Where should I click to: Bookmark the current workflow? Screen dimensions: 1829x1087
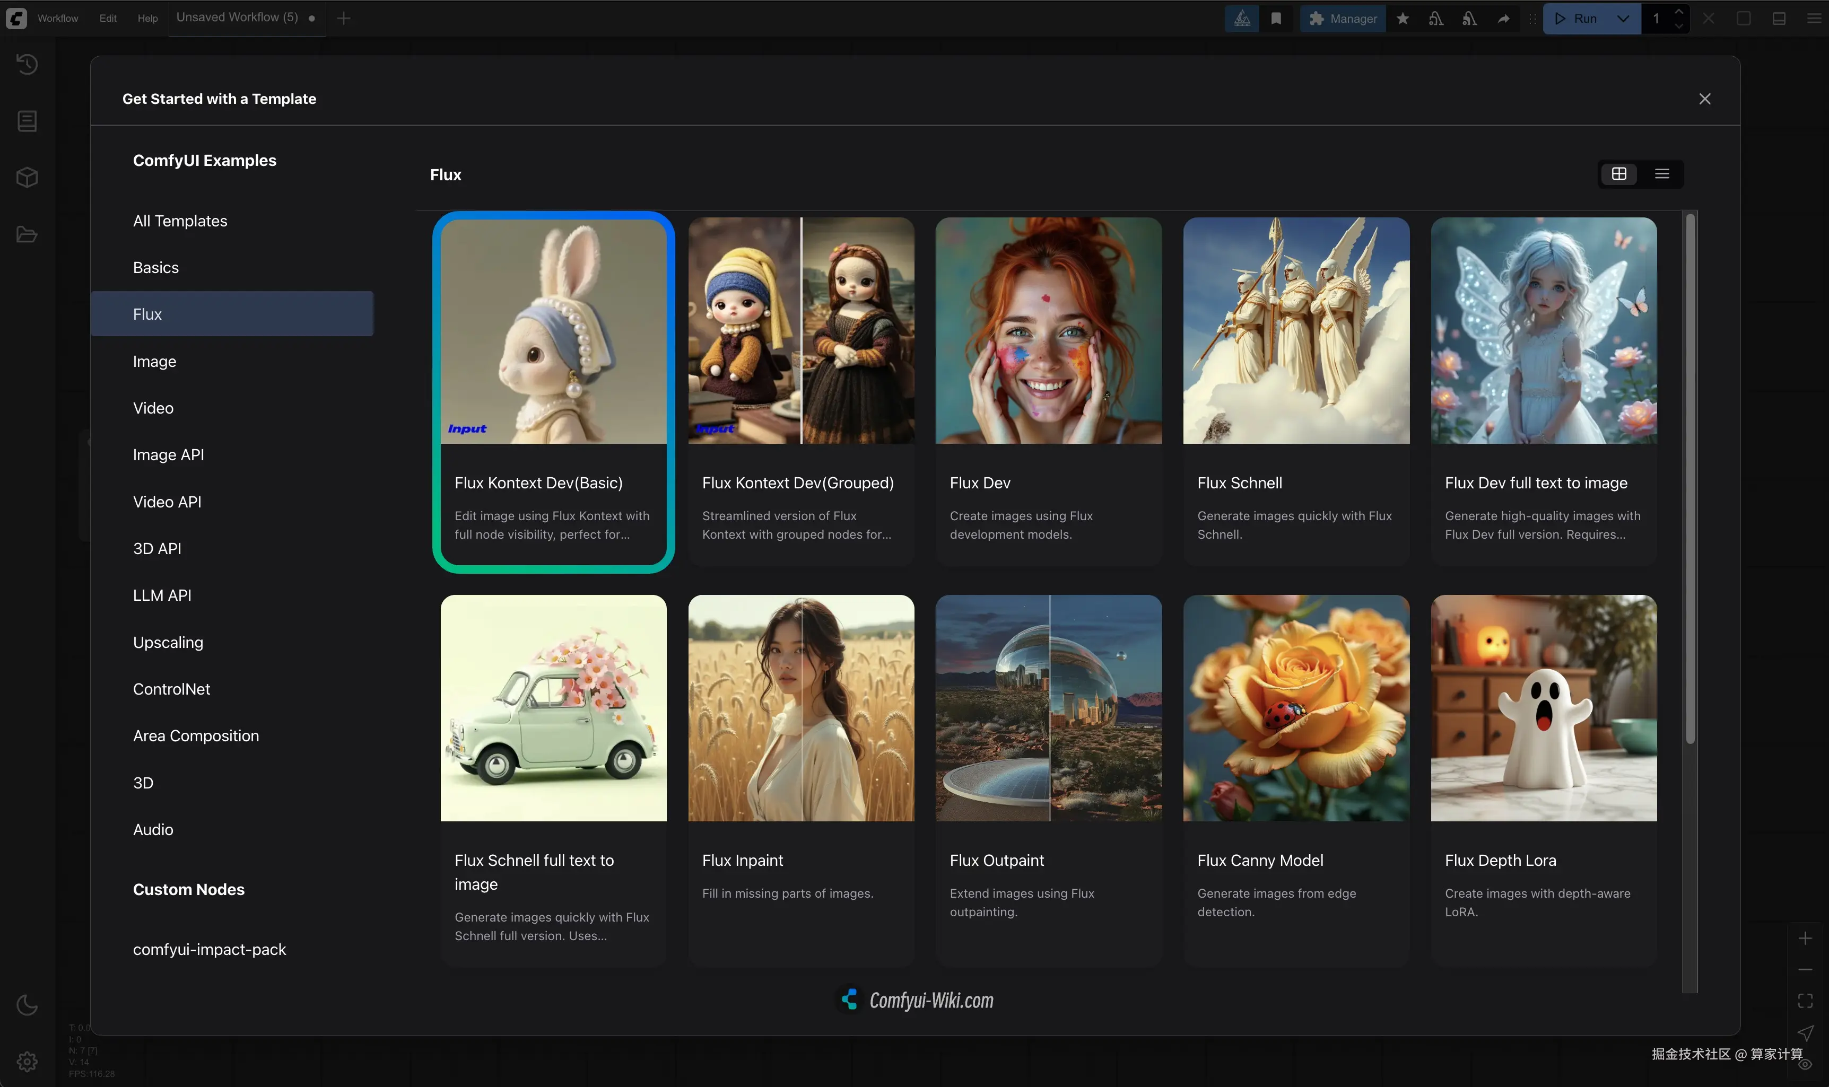[x=1276, y=19]
